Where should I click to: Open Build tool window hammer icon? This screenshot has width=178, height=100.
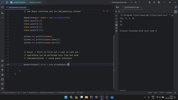tap(2, 70)
